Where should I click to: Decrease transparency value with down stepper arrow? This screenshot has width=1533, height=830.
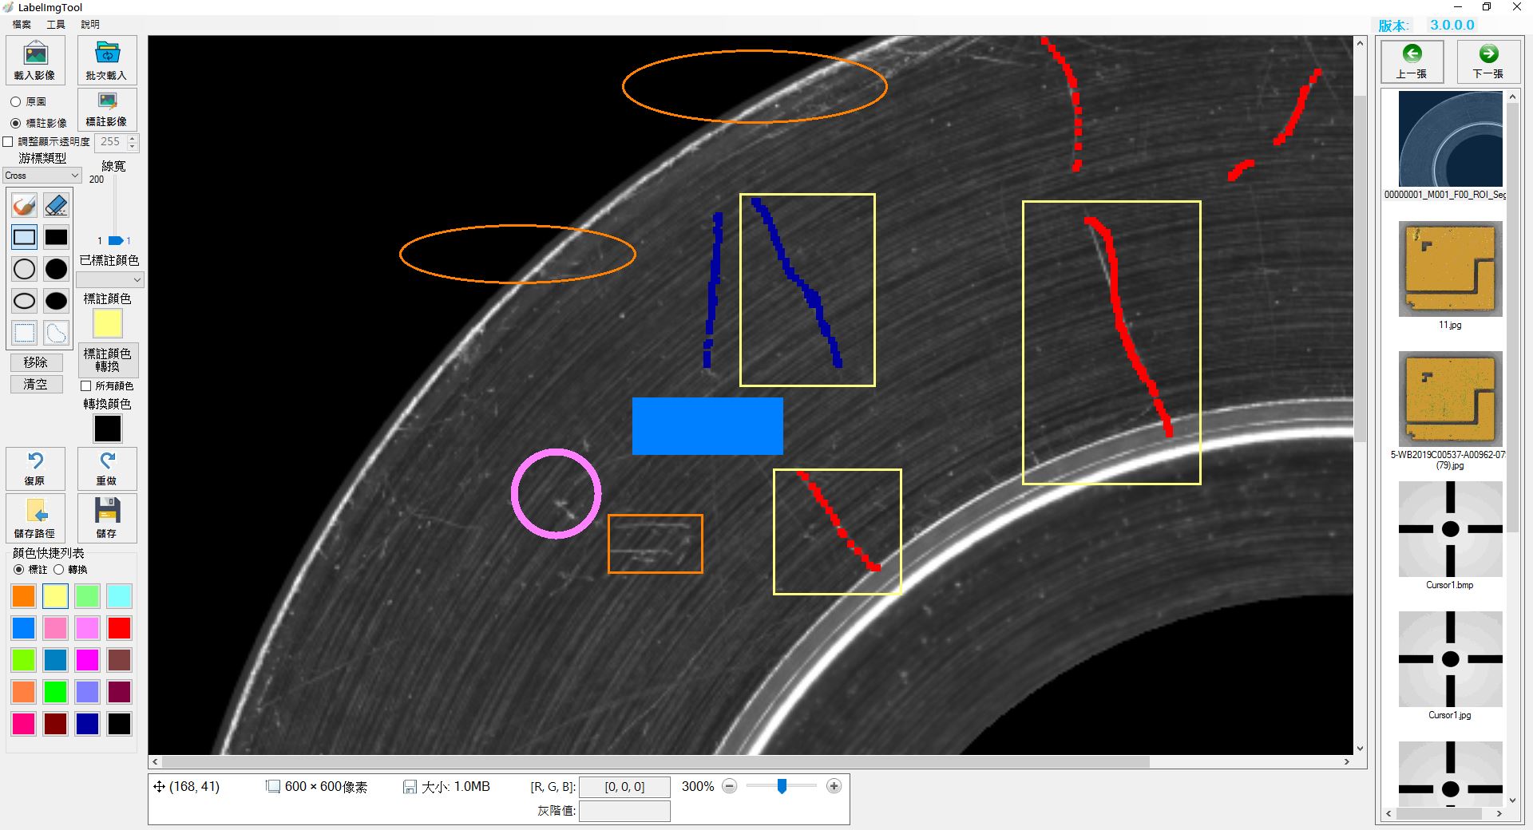pyautogui.click(x=133, y=147)
